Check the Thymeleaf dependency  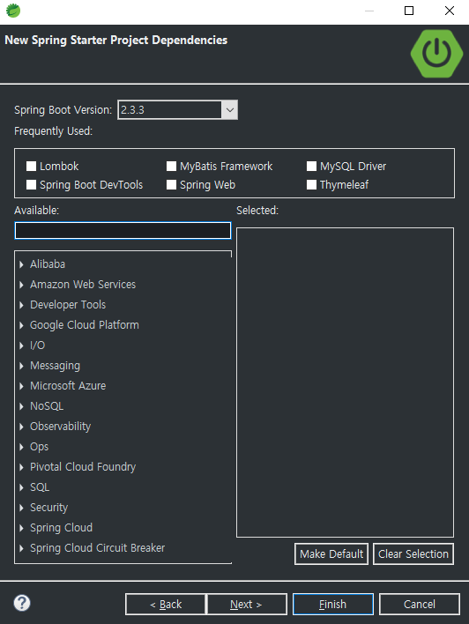tap(311, 185)
